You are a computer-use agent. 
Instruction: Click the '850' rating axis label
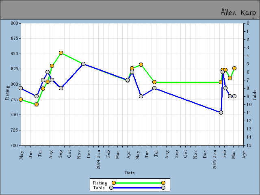point(15,54)
